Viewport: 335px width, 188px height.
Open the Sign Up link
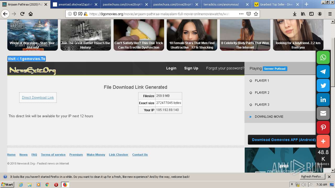click(x=191, y=68)
